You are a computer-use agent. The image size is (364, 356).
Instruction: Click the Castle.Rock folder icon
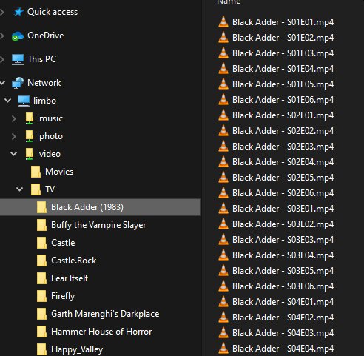point(41,261)
